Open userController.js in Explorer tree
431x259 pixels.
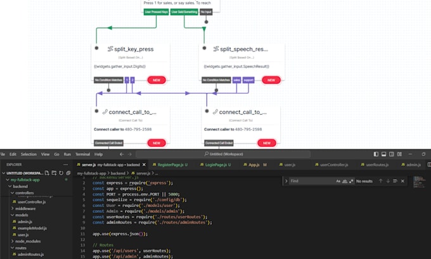32,202
